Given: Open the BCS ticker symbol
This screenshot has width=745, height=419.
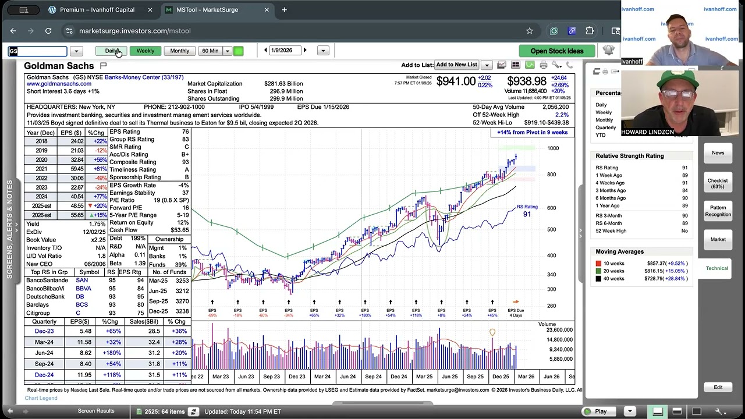Looking at the screenshot, I should click(82, 305).
